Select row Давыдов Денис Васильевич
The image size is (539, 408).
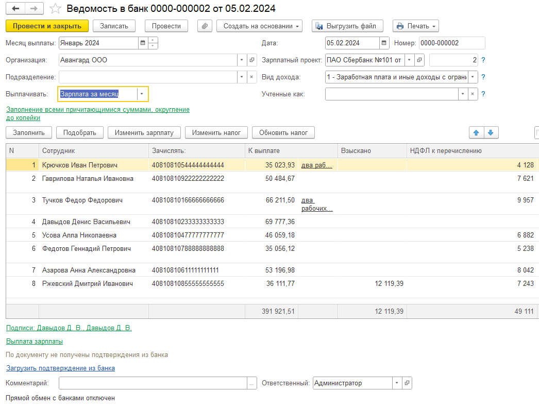(x=272, y=222)
